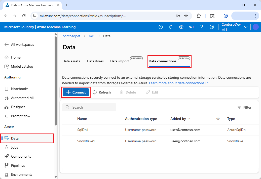
Task: Click the megaphone announcements icon
Action: [191, 27]
